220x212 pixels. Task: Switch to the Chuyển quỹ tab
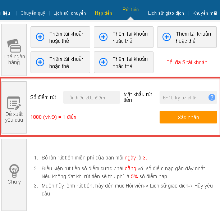tap(33, 13)
